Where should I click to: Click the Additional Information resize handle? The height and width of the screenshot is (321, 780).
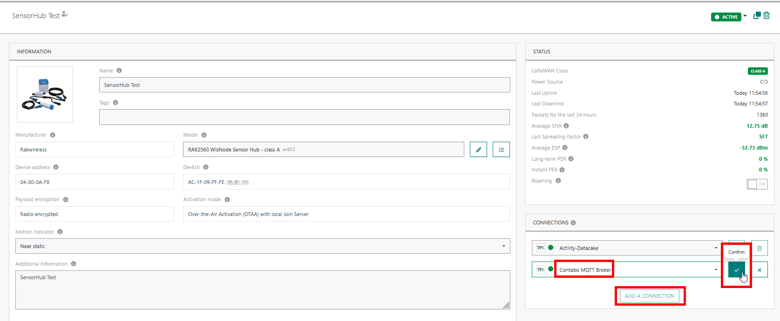coord(506,305)
